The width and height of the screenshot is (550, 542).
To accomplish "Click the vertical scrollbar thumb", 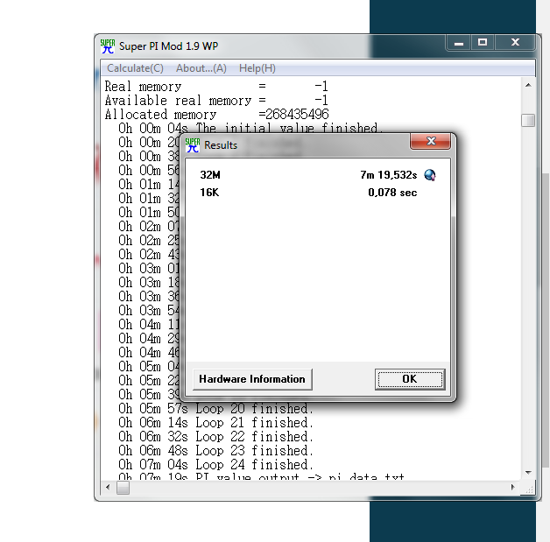I will tap(528, 120).
